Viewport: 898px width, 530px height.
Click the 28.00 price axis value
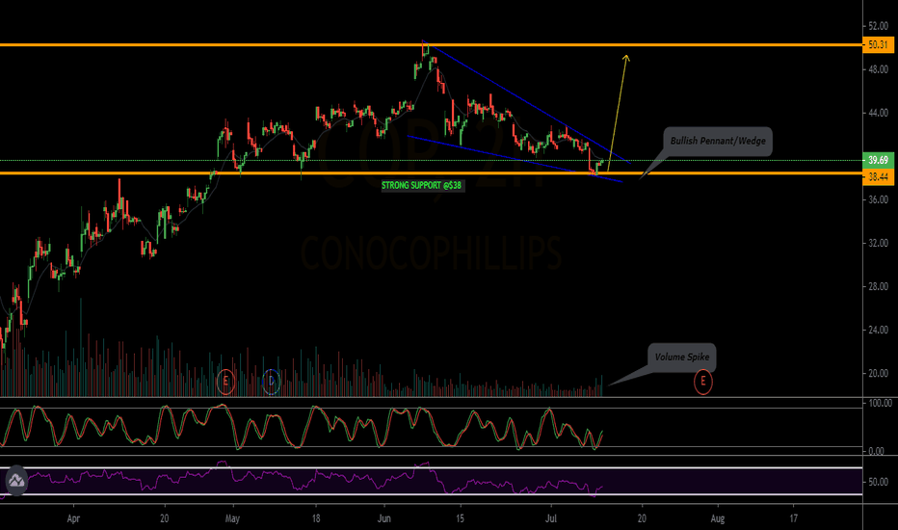tap(878, 286)
